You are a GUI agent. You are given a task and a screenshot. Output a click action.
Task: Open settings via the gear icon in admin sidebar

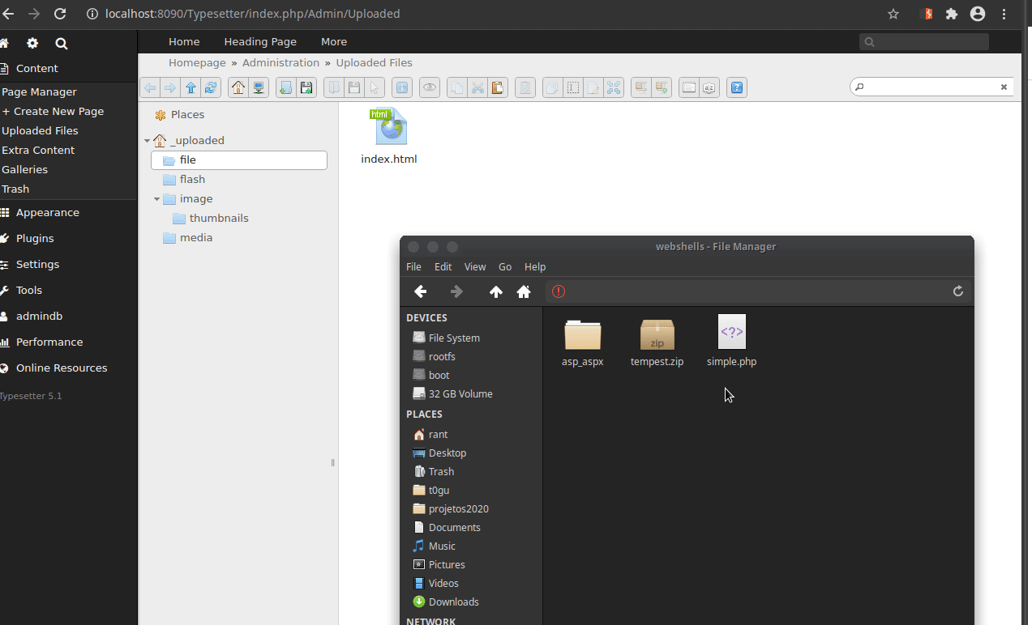click(32, 43)
